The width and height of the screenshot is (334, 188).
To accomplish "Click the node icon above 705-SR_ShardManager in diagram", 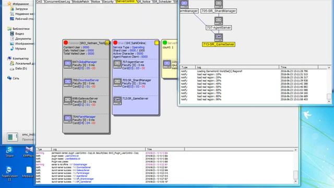I will click(219, 4).
